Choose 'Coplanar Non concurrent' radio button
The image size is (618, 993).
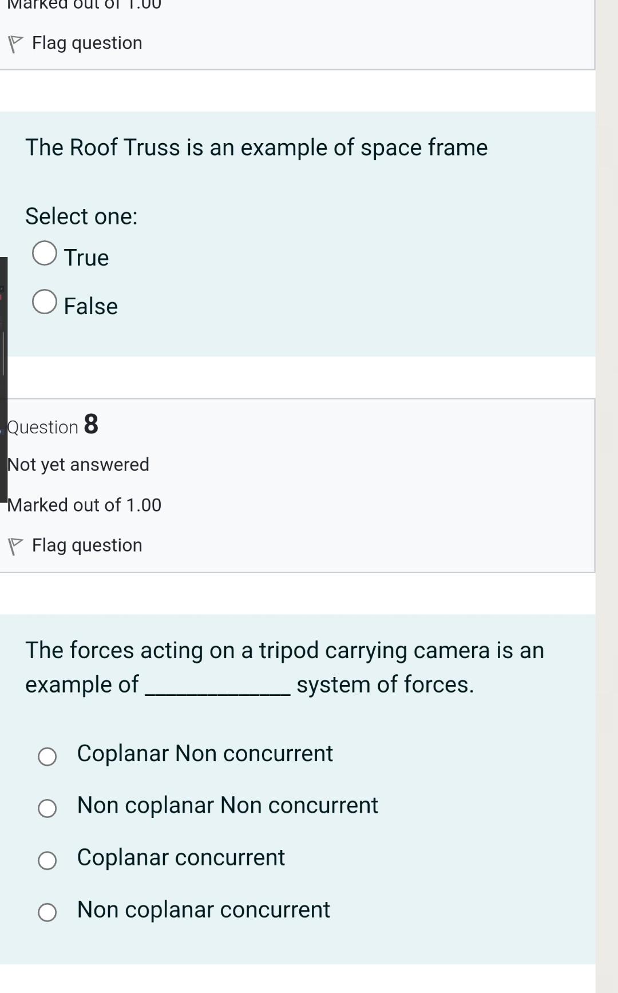[x=47, y=757]
